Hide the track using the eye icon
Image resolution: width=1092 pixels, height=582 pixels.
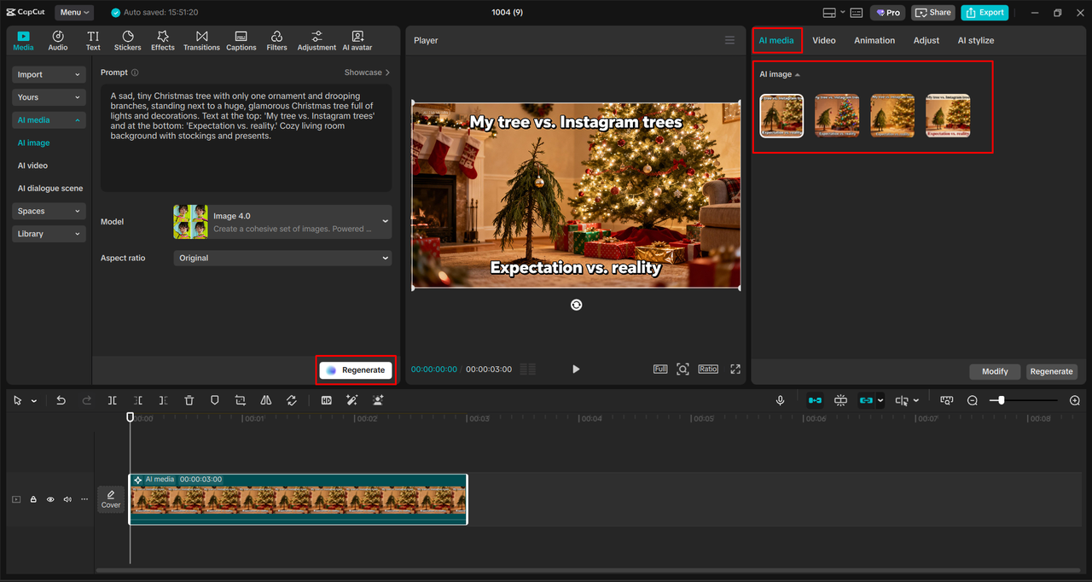(x=49, y=499)
